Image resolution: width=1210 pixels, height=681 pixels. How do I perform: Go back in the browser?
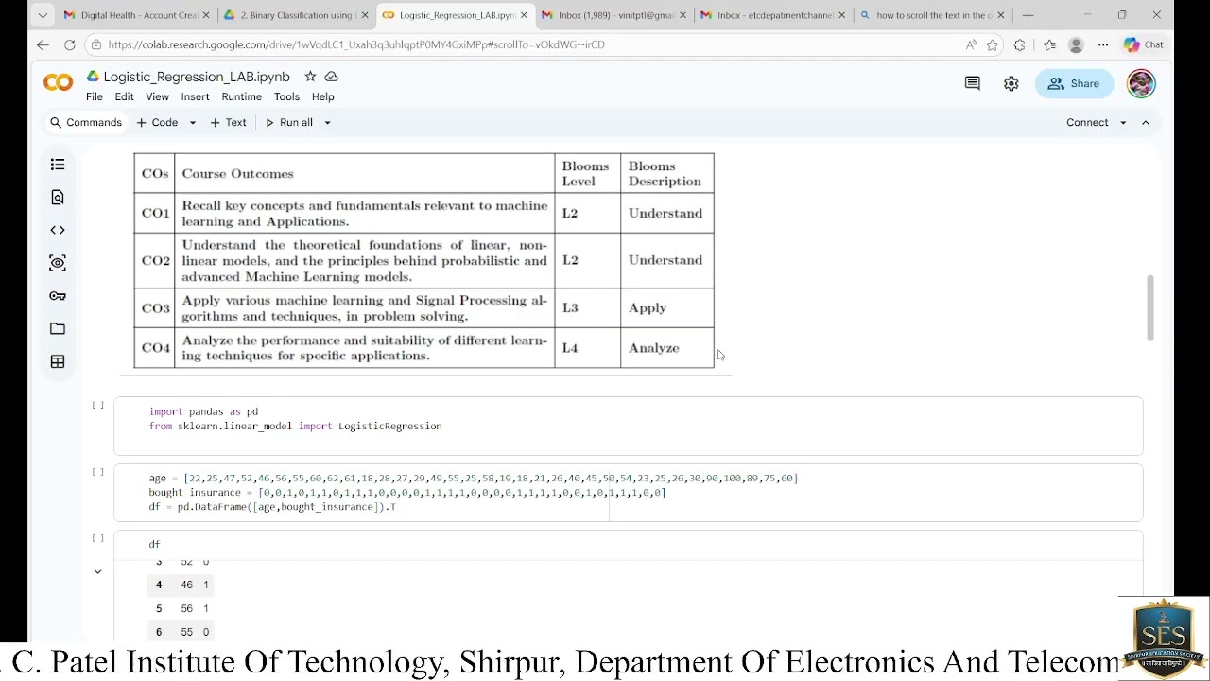click(x=43, y=44)
